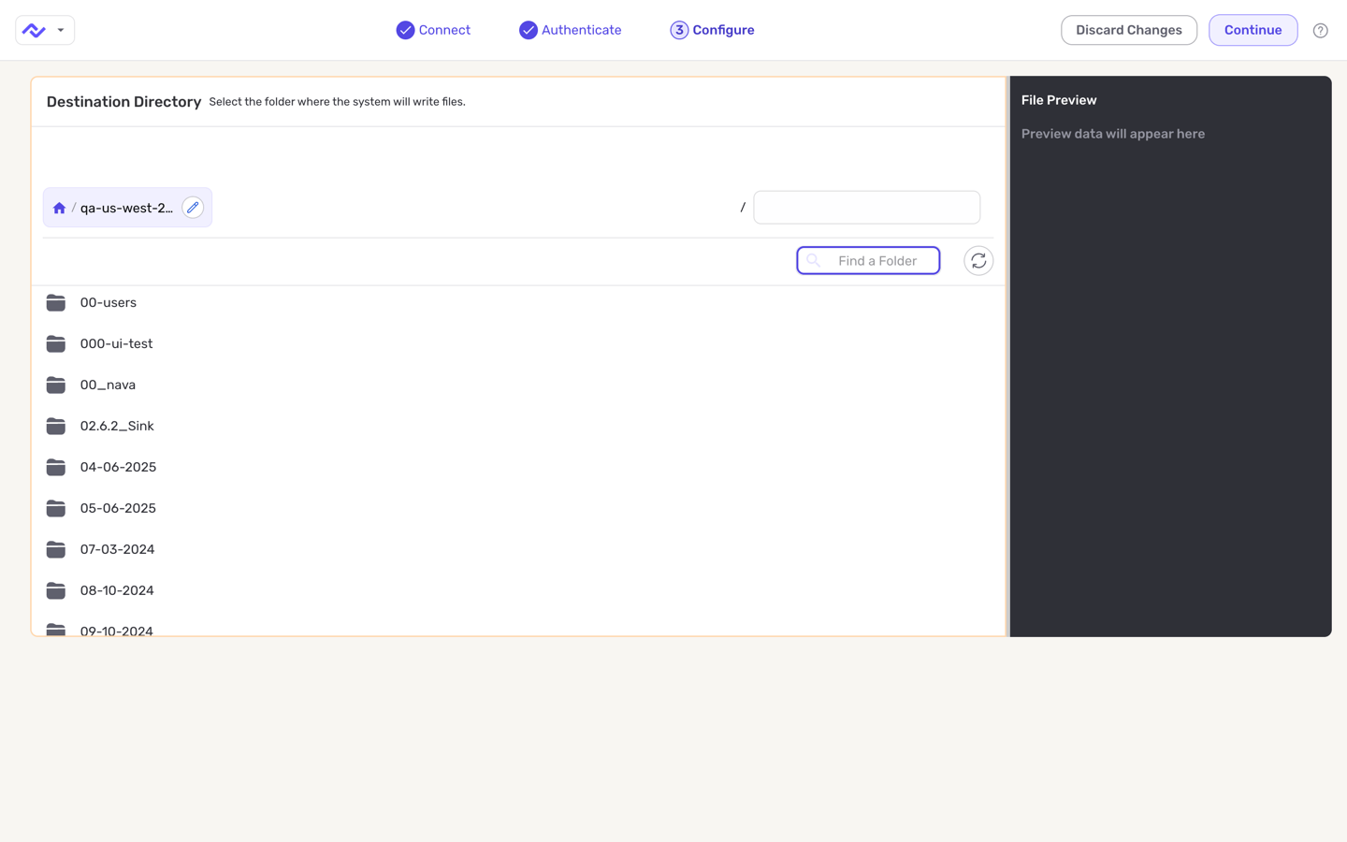Open the help question mark icon
Screen dimensions: 1347x842
pyautogui.click(x=1320, y=31)
